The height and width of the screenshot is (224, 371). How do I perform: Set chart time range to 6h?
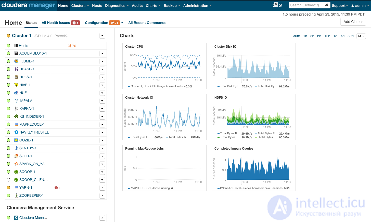[319, 36]
